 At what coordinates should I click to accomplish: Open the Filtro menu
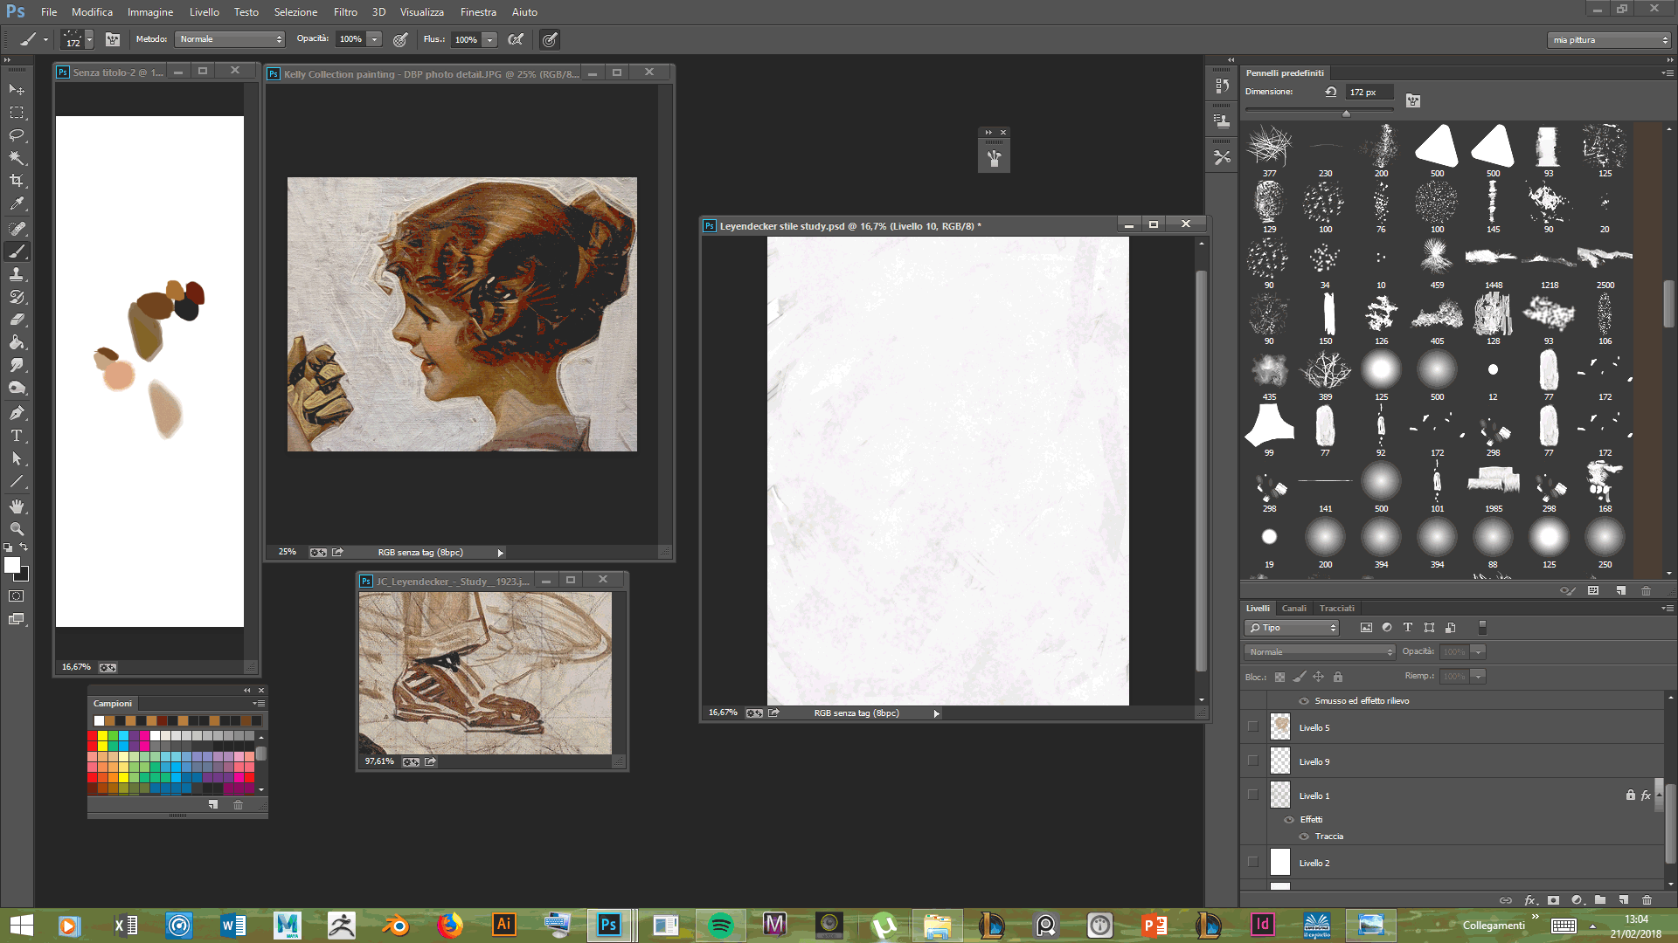coord(345,12)
